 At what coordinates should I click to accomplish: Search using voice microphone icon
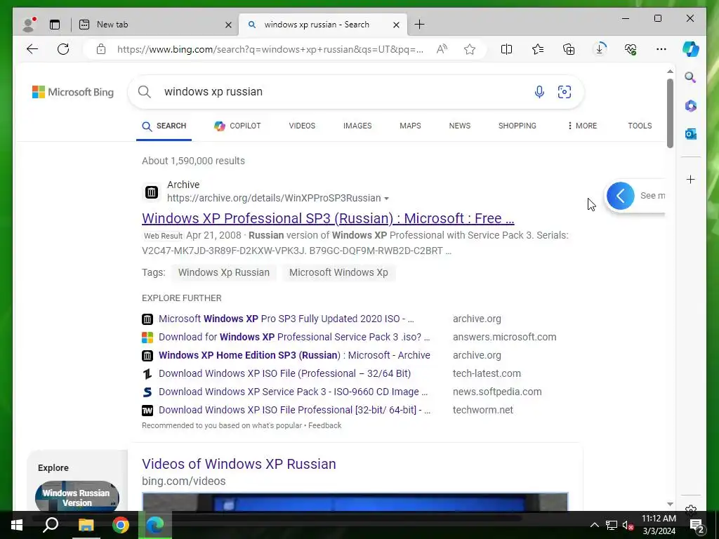[x=539, y=92]
